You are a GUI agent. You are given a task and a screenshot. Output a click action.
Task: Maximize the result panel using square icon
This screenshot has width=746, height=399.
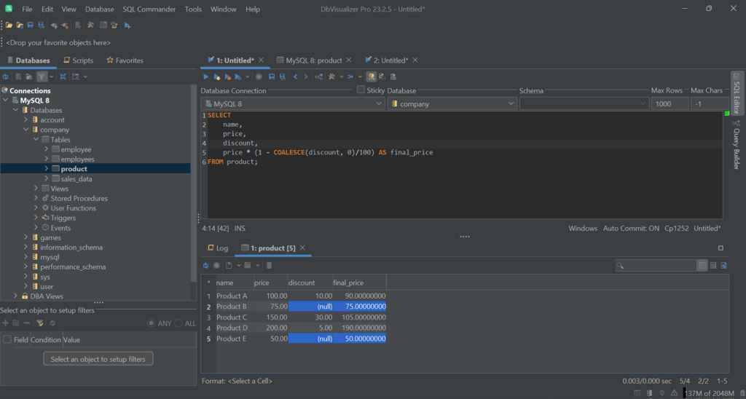coord(721,248)
